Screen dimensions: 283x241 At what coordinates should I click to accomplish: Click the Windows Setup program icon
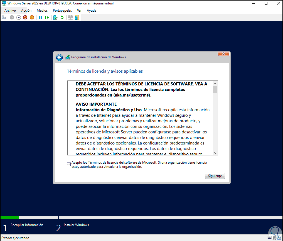68,57
